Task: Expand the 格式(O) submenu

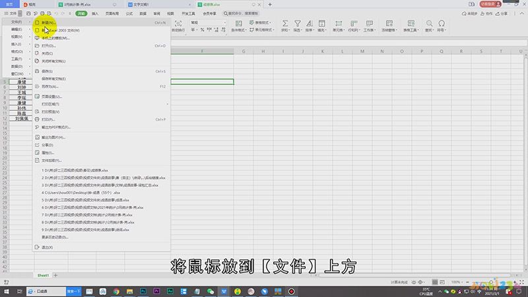Action: [x=17, y=51]
